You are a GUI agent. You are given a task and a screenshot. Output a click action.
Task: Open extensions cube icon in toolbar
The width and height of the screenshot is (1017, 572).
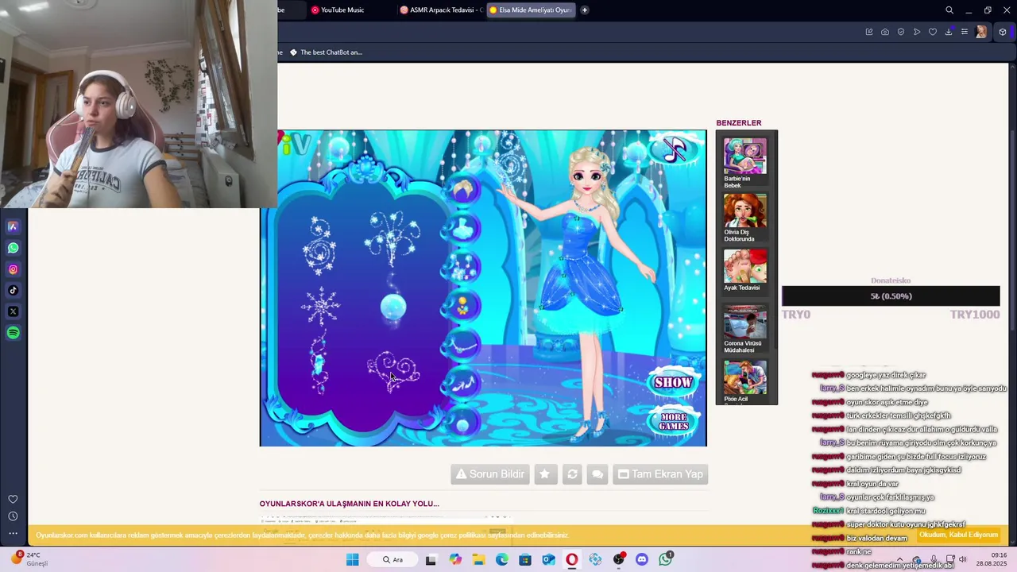pyautogui.click(x=1003, y=32)
